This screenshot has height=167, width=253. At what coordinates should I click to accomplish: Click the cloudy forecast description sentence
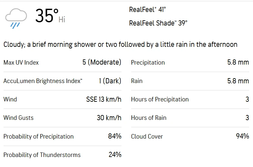(x=120, y=45)
